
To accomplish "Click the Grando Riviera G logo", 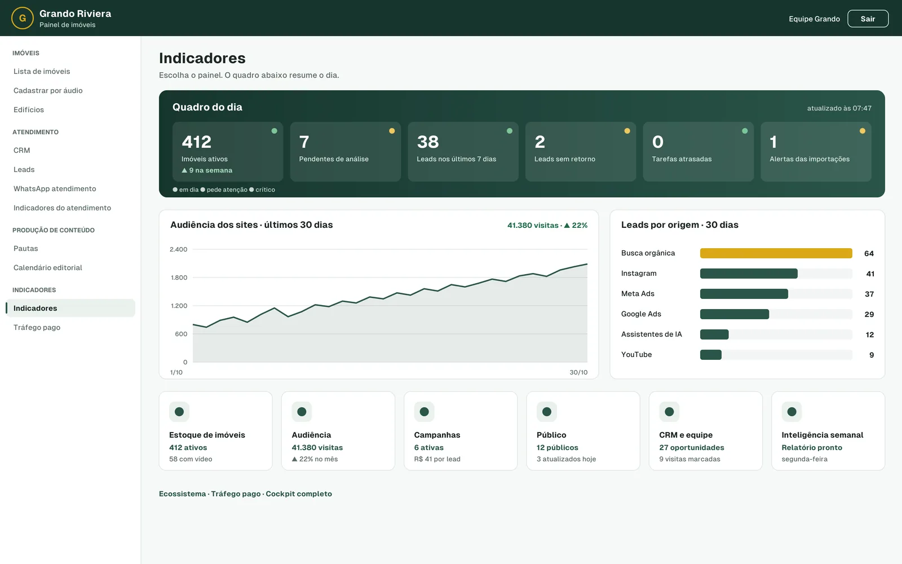I will click(x=23, y=18).
